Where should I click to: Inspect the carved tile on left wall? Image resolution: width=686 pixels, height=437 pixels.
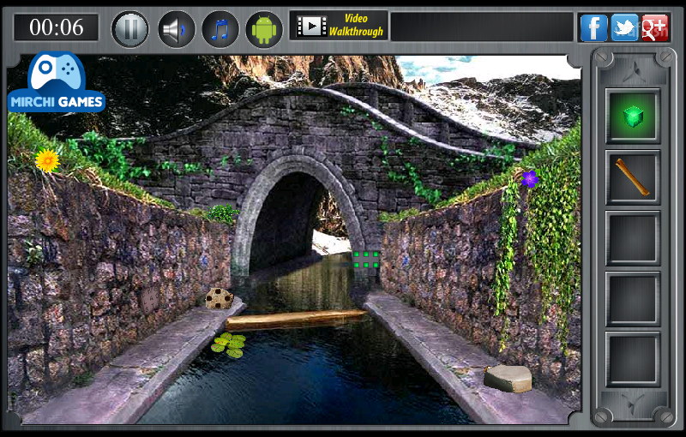click(x=150, y=300)
